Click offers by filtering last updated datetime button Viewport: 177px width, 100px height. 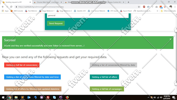click(x=33, y=89)
